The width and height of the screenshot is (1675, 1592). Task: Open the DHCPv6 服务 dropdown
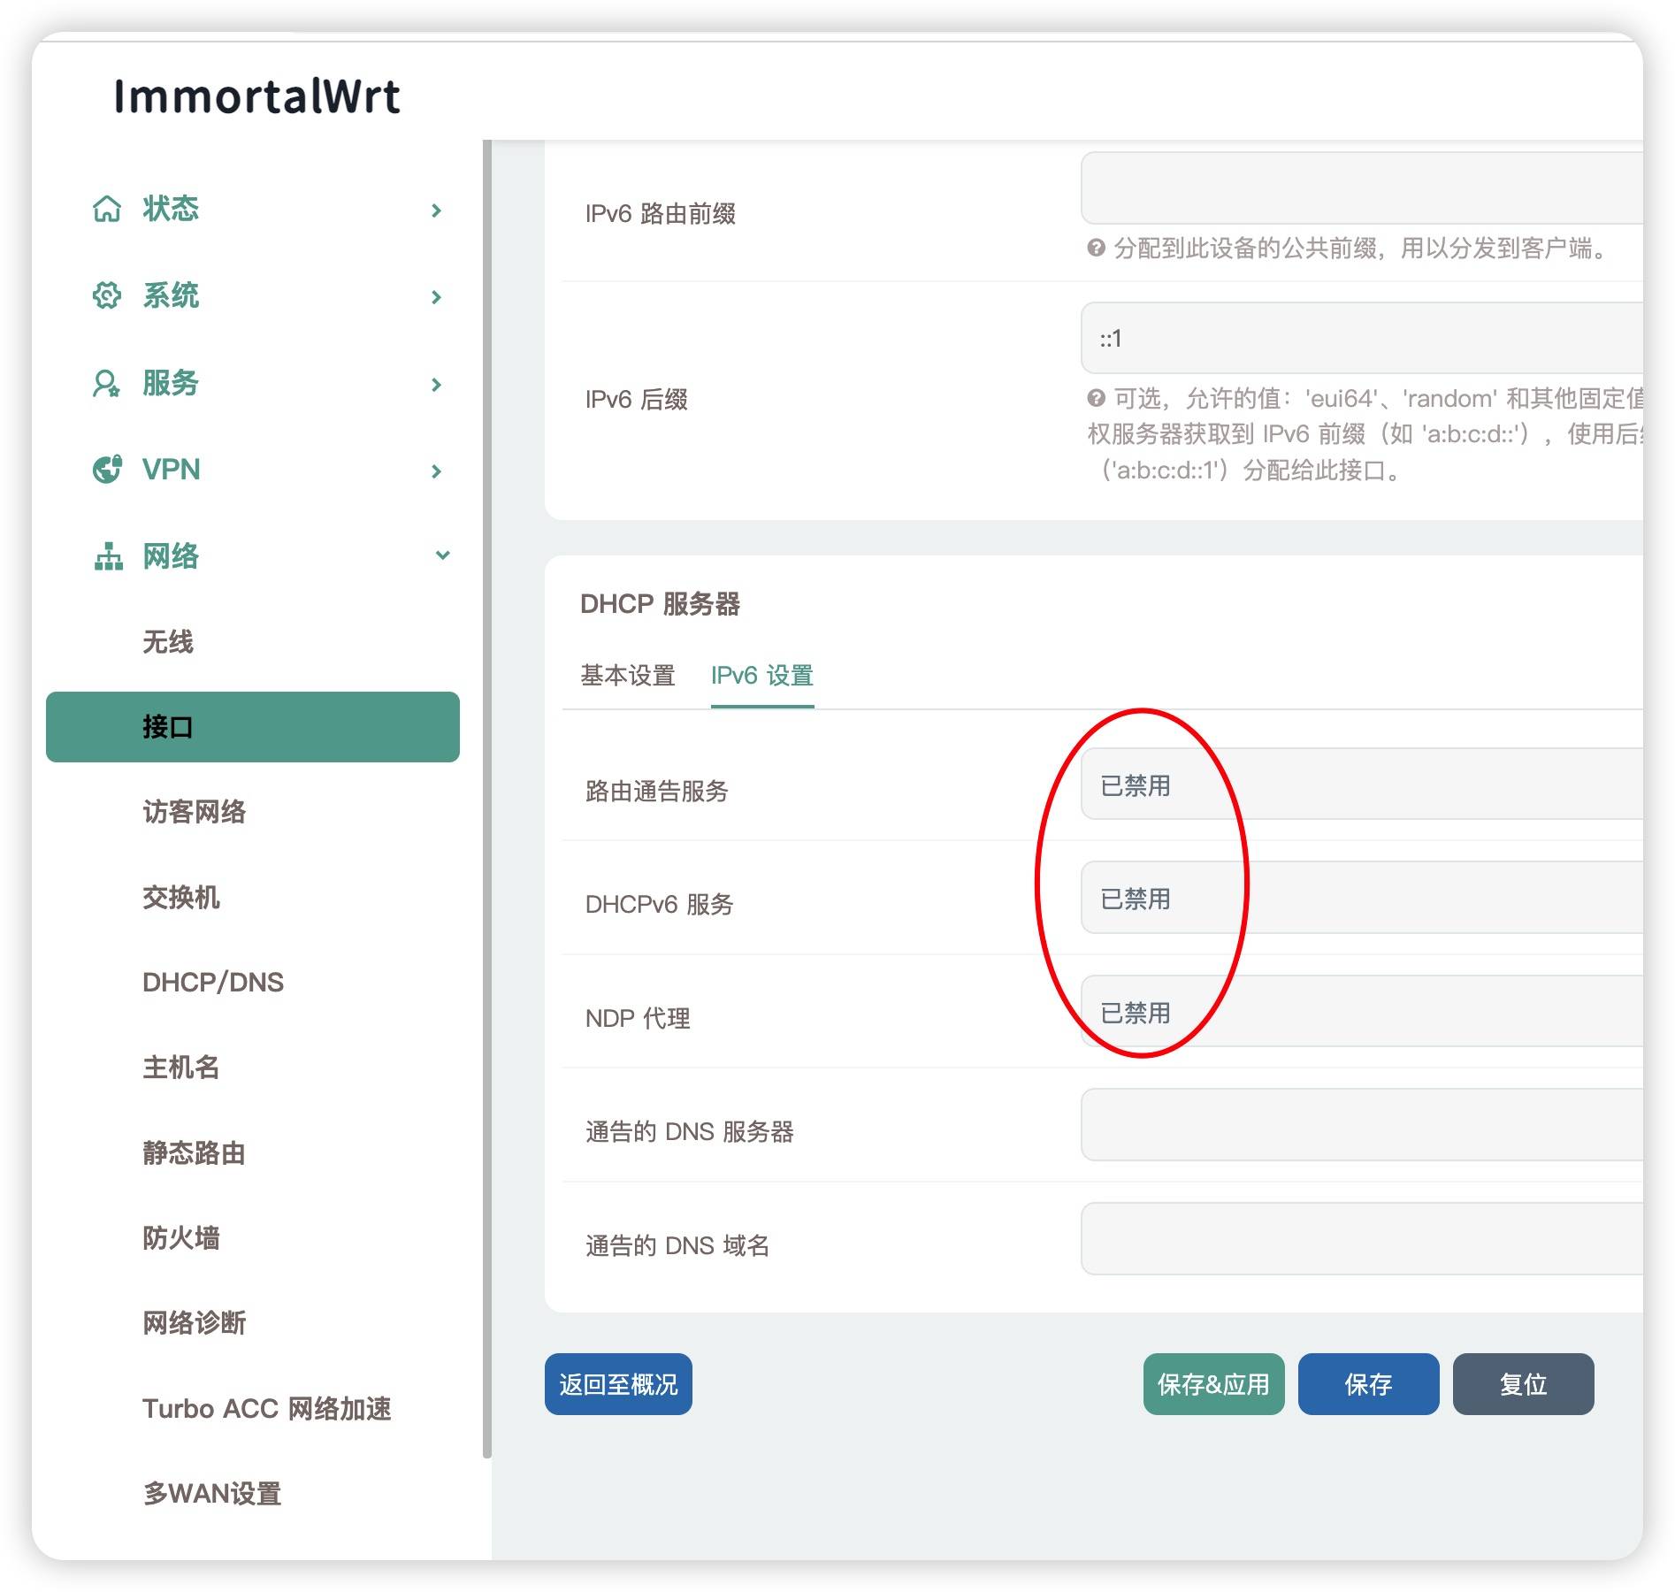click(1371, 899)
